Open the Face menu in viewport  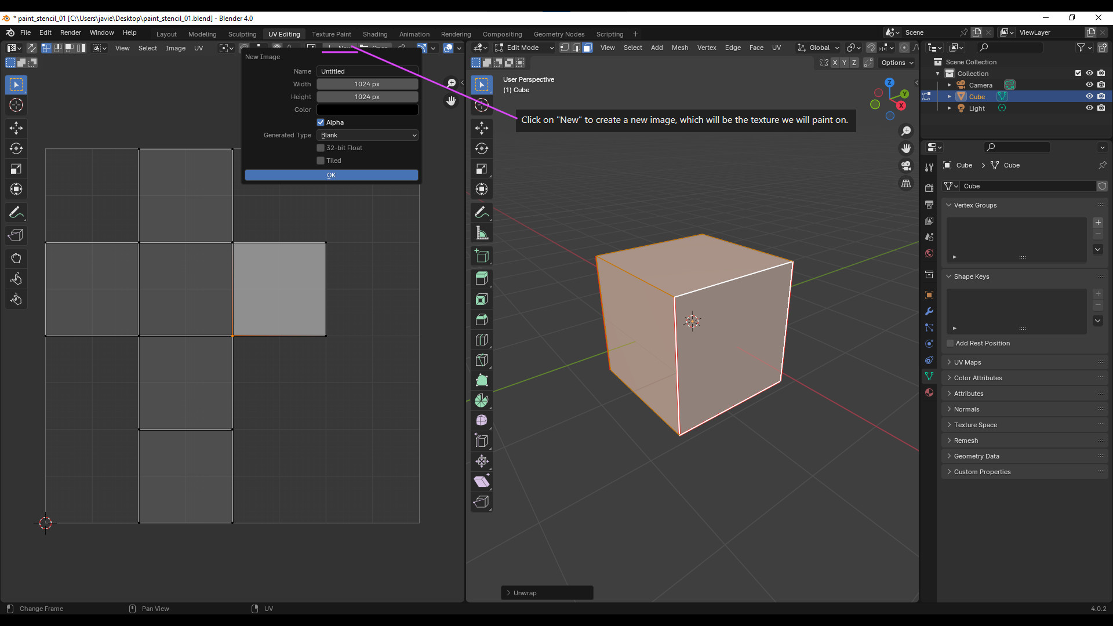[756, 48]
